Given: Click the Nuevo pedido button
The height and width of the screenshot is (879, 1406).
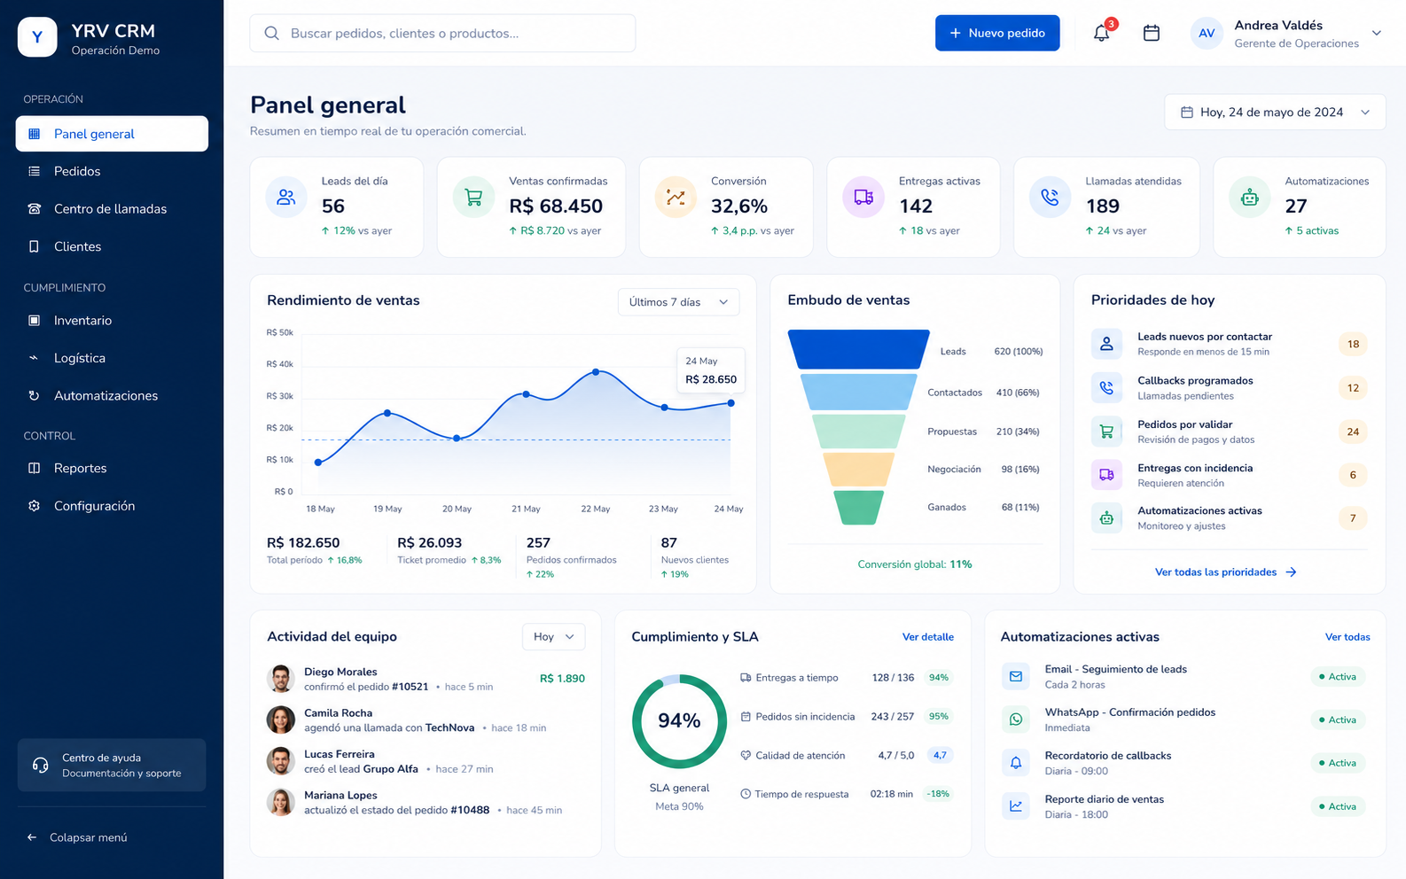Looking at the screenshot, I should coord(997,33).
